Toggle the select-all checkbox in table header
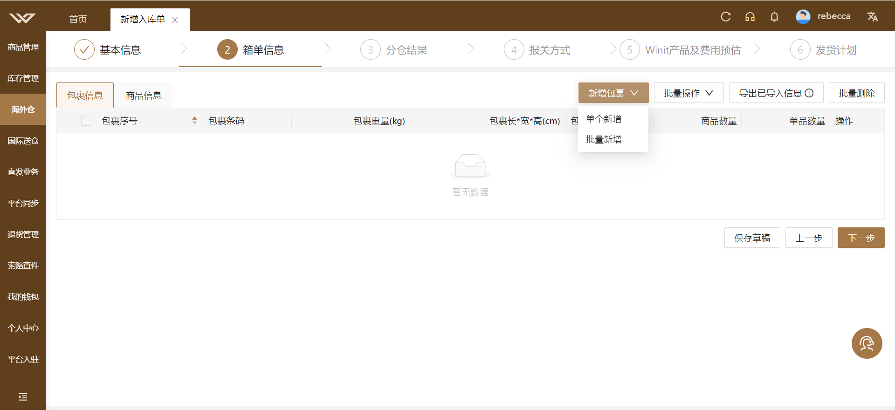The width and height of the screenshot is (895, 410). tap(86, 121)
